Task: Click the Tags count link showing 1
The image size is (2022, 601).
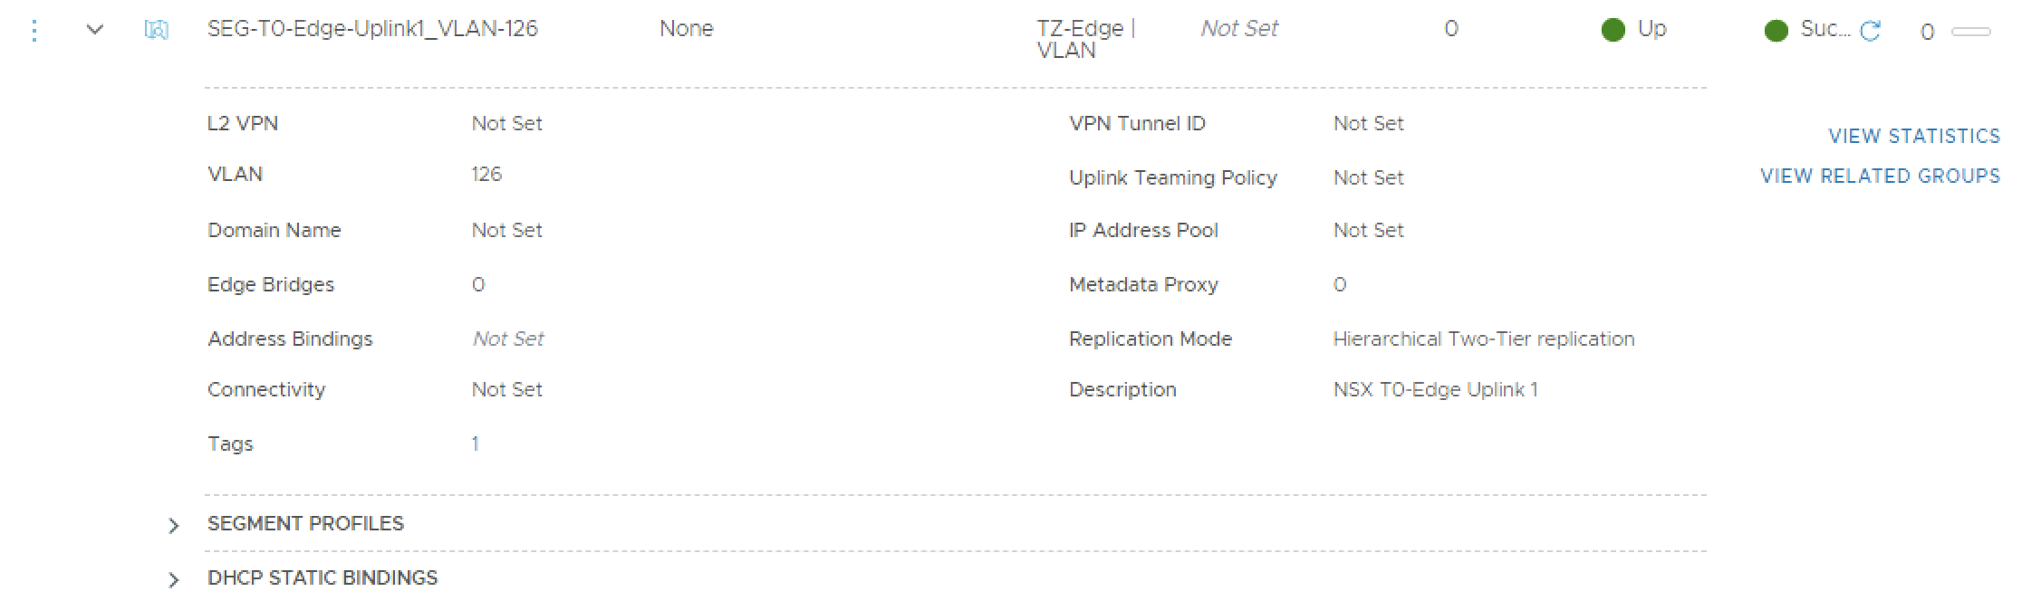Action: point(475,444)
